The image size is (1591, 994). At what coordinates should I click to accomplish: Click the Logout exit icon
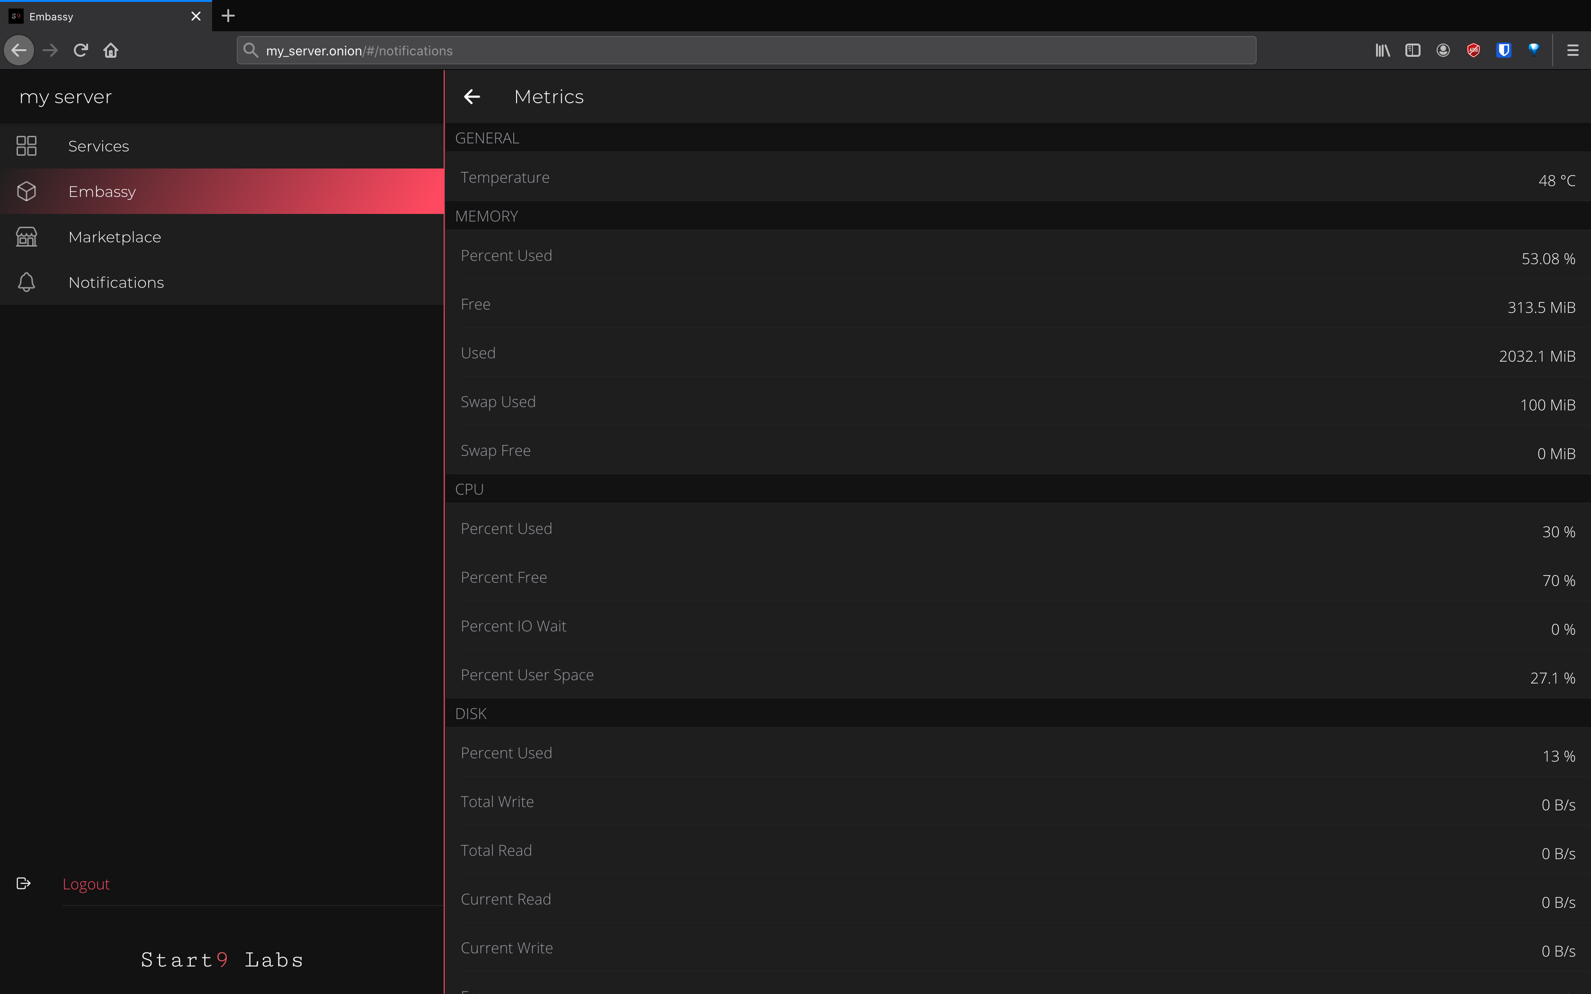24,884
